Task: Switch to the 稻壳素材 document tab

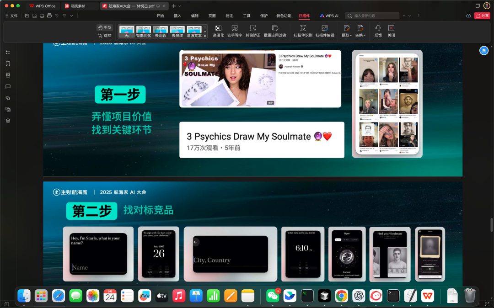Action: click(x=80, y=6)
